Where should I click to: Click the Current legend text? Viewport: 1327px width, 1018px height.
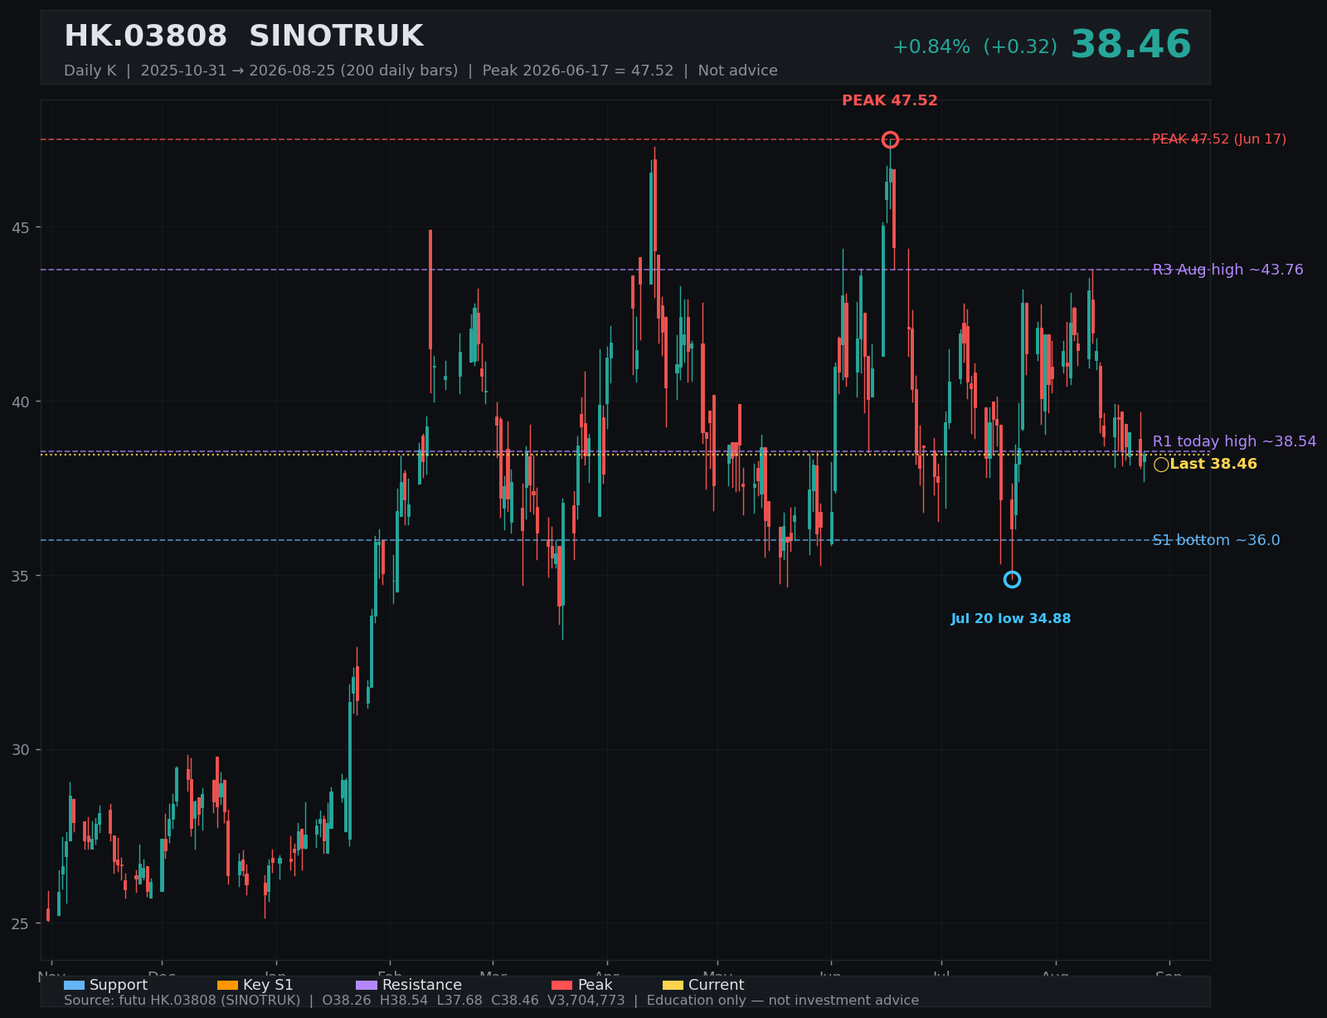pyautogui.click(x=717, y=985)
